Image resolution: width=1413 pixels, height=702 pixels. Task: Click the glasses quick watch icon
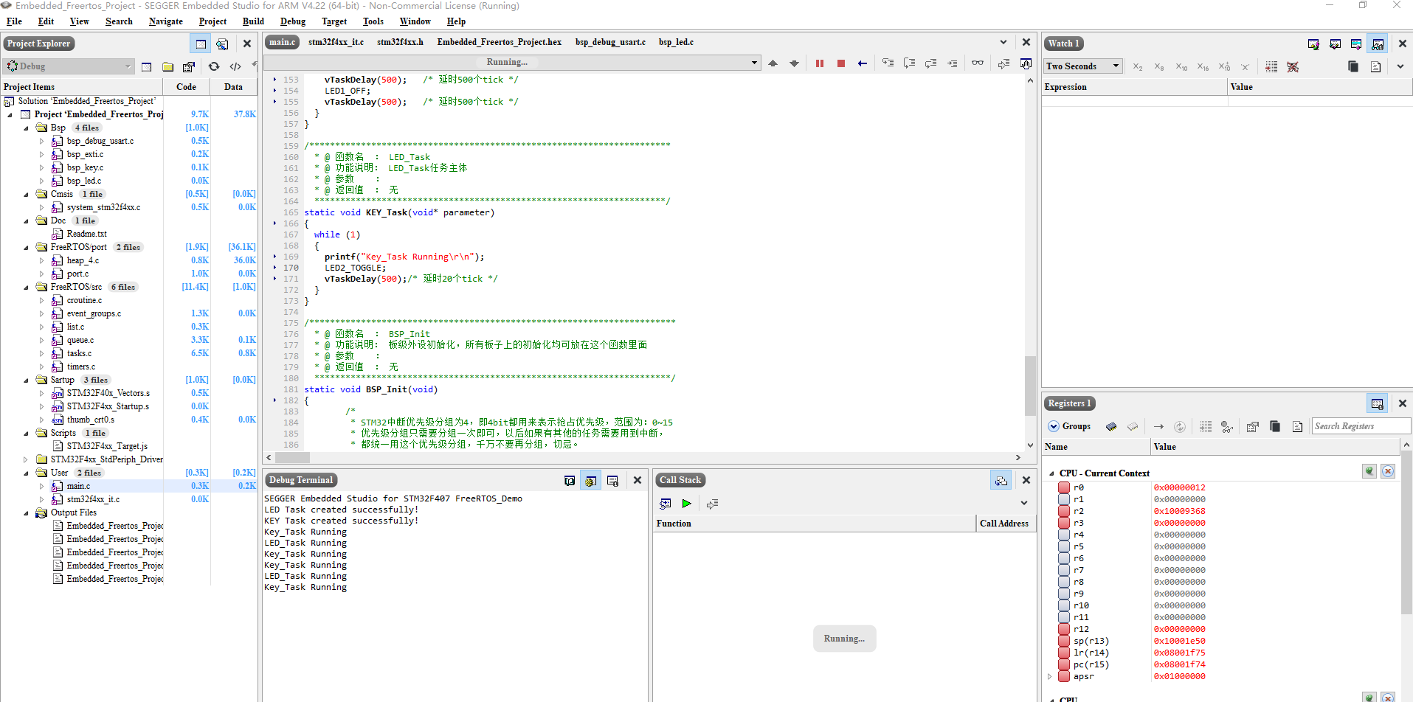click(977, 63)
